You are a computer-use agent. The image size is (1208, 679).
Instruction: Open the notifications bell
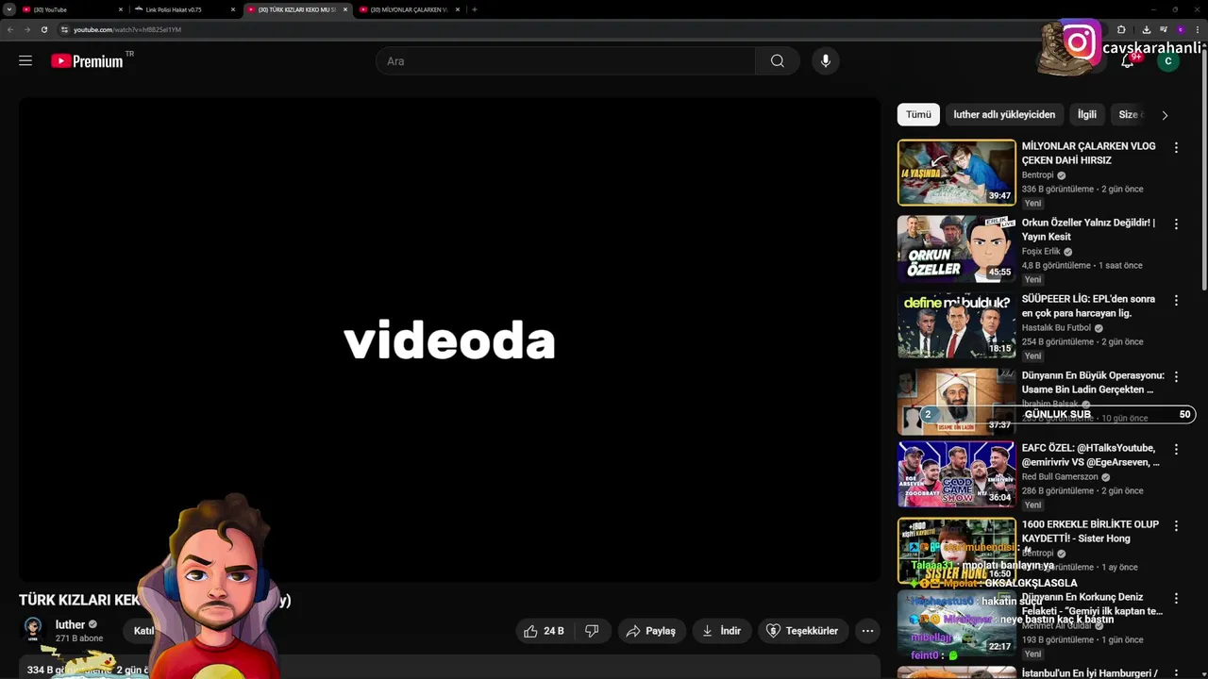pos(1127,61)
